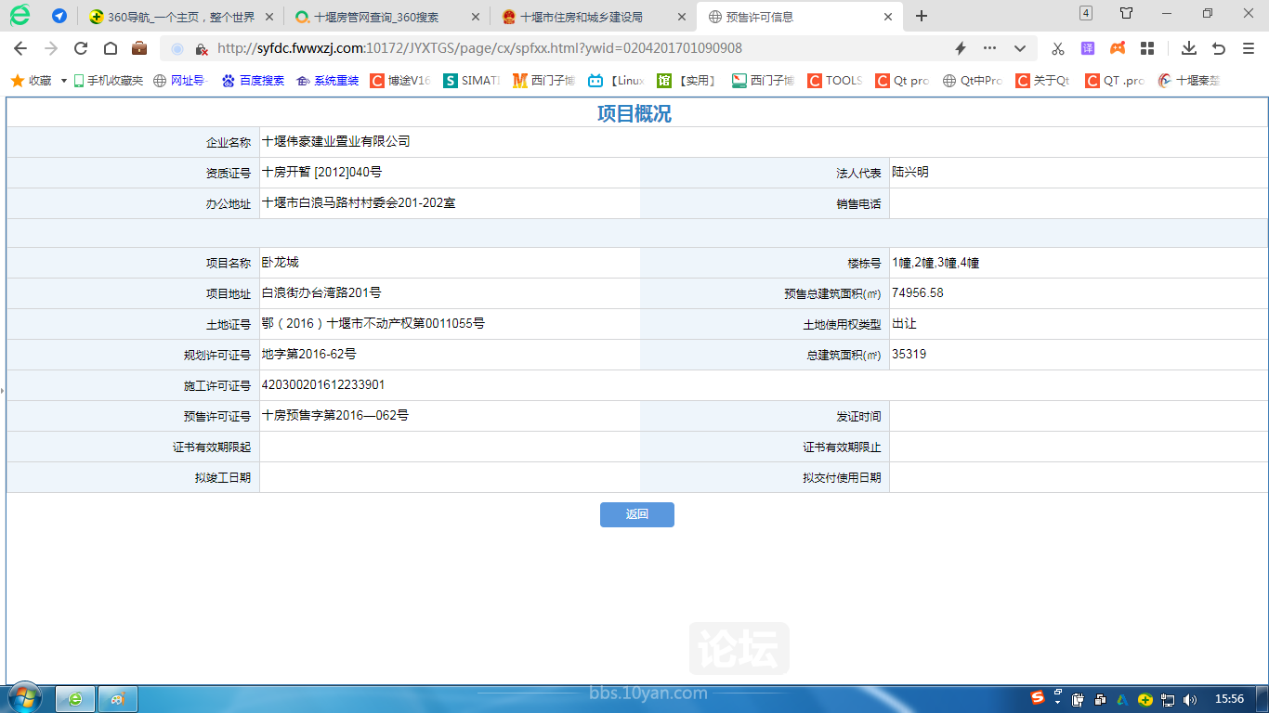Expand the 收藏 dropdown arrow
This screenshot has height=713, width=1269.
tap(64, 81)
